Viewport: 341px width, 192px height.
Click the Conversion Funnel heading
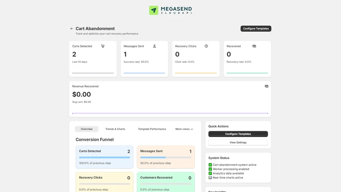[x=95, y=140]
